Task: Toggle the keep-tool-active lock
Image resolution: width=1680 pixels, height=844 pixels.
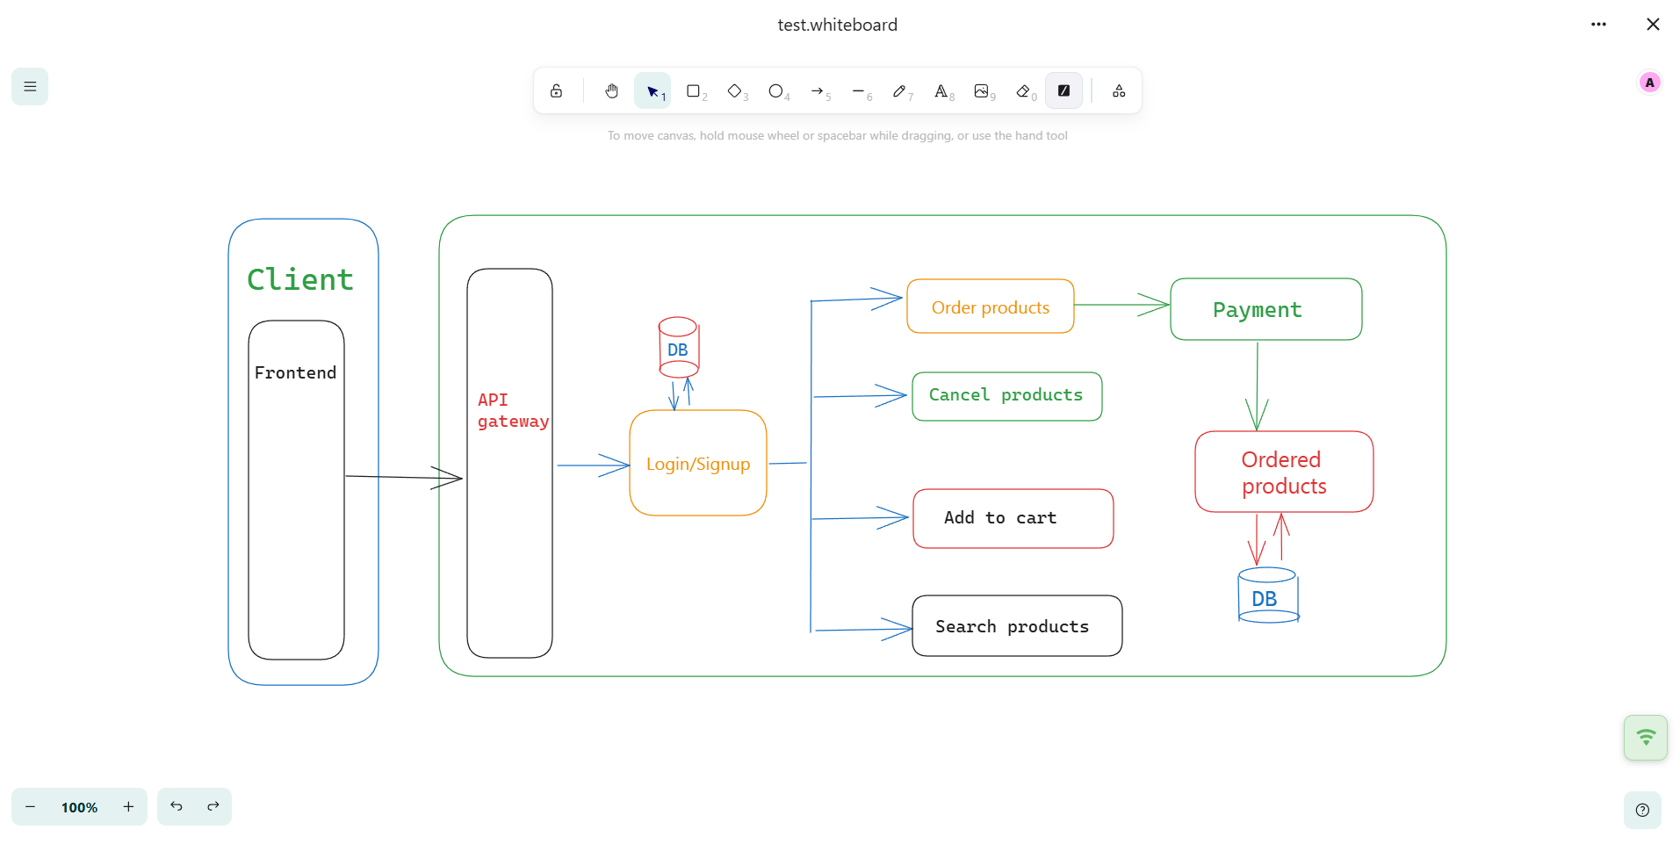Action: pyautogui.click(x=557, y=90)
